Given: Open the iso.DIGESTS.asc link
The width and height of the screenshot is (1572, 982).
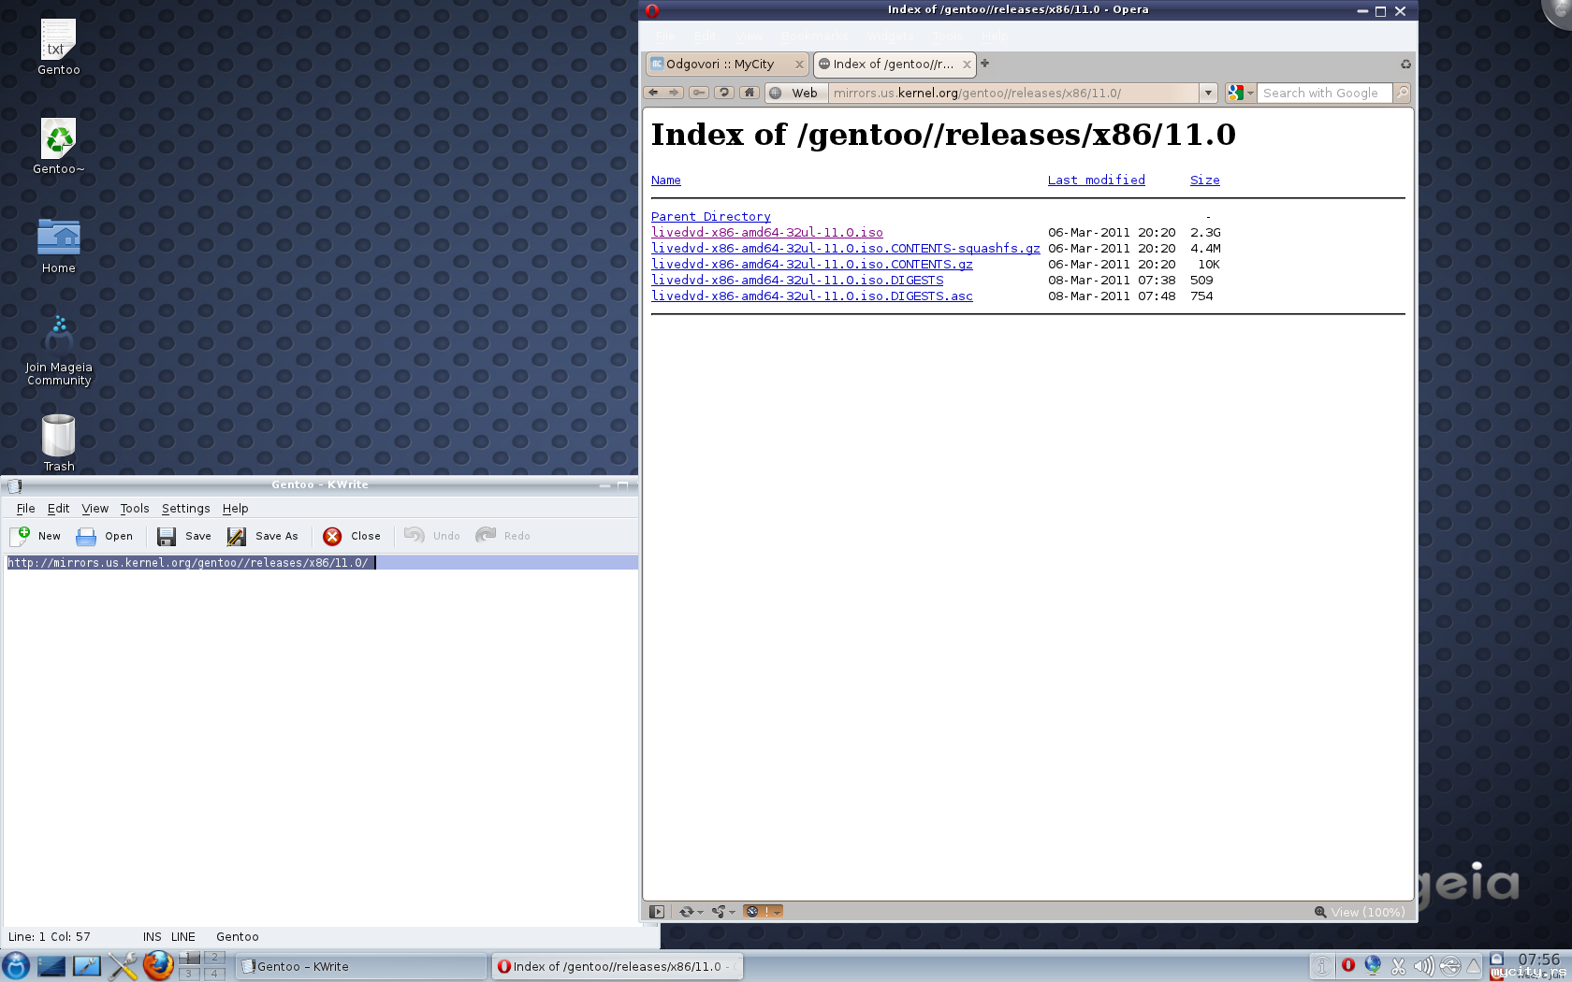Looking at the screenshot, I should click(812, 296).
